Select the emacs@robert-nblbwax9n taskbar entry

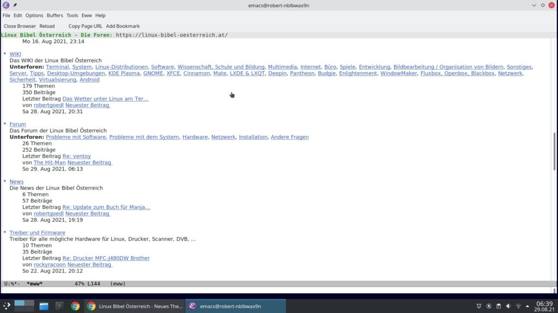pyautogui.click(x=235, y=306)
